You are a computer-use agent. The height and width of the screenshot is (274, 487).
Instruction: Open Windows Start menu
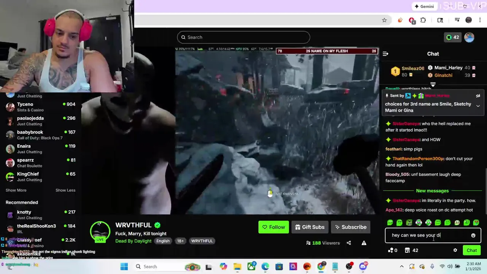(x=124, y=267)
